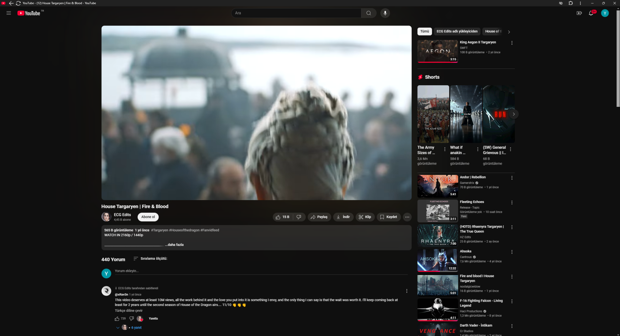Open options for Fleeting Echoes video

(x=512, y=203)
